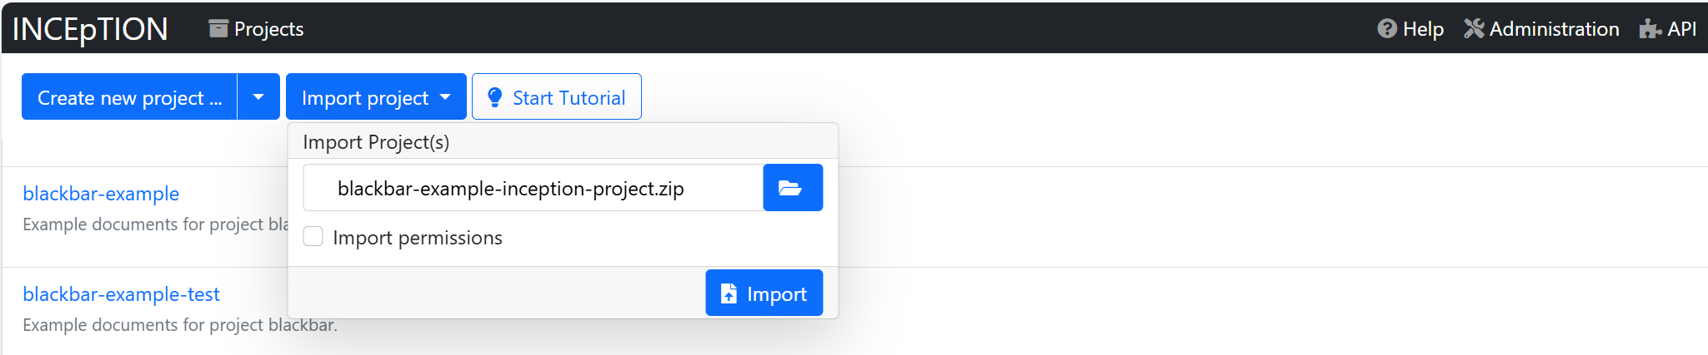Open the Help menu item
Viewport: 1708px width, 355px height.
pyautogui.click(x=1410, y=28)
